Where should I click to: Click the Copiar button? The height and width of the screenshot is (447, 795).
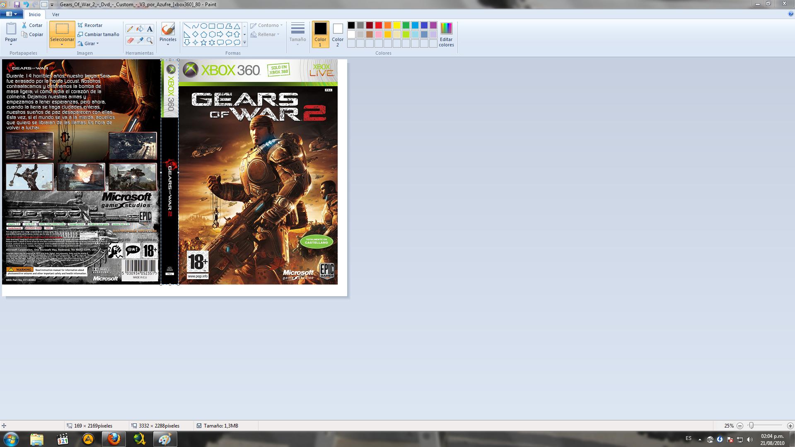(32, 34)
